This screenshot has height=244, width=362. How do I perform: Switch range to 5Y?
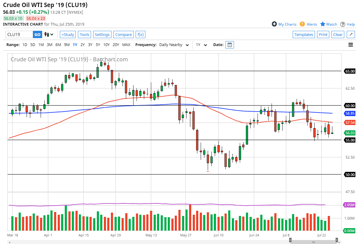[x=98, y=45]
